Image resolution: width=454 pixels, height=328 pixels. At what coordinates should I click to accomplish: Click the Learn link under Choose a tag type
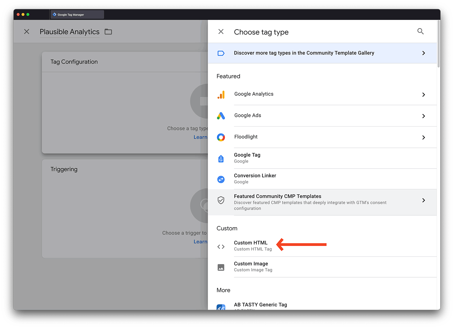click(200, 137)
